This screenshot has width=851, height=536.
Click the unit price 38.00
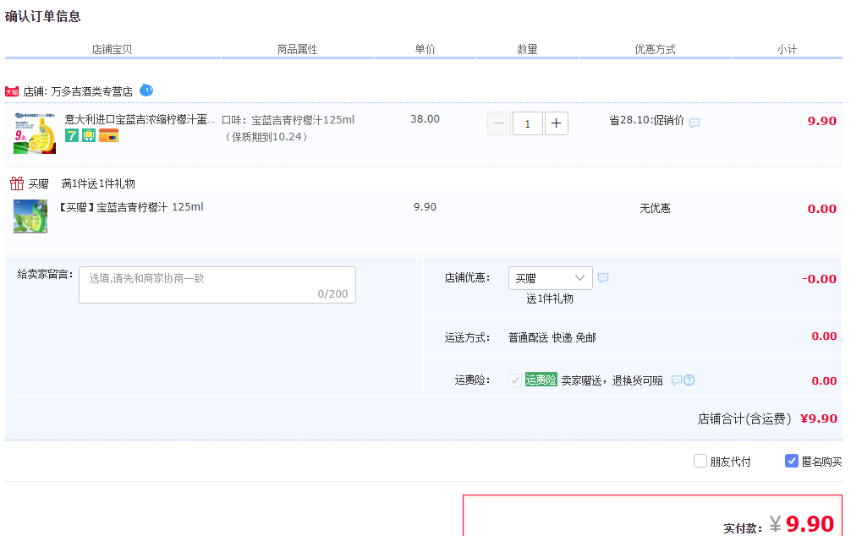pos(425,119)
